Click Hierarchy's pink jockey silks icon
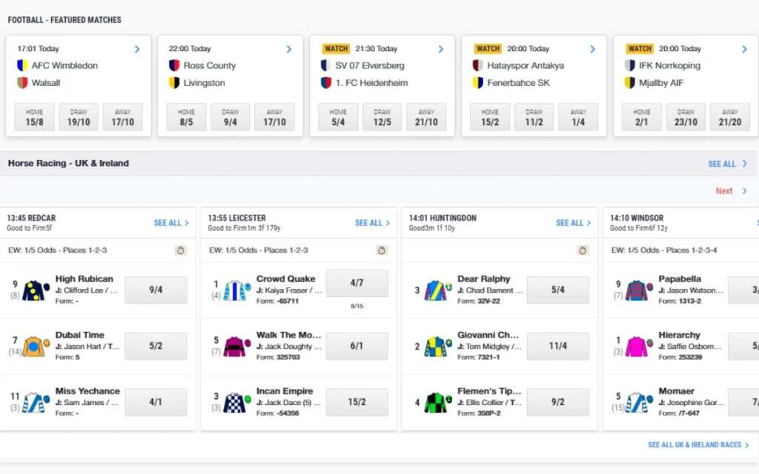This screenshot has height=474, width=759. click(639, 347)
